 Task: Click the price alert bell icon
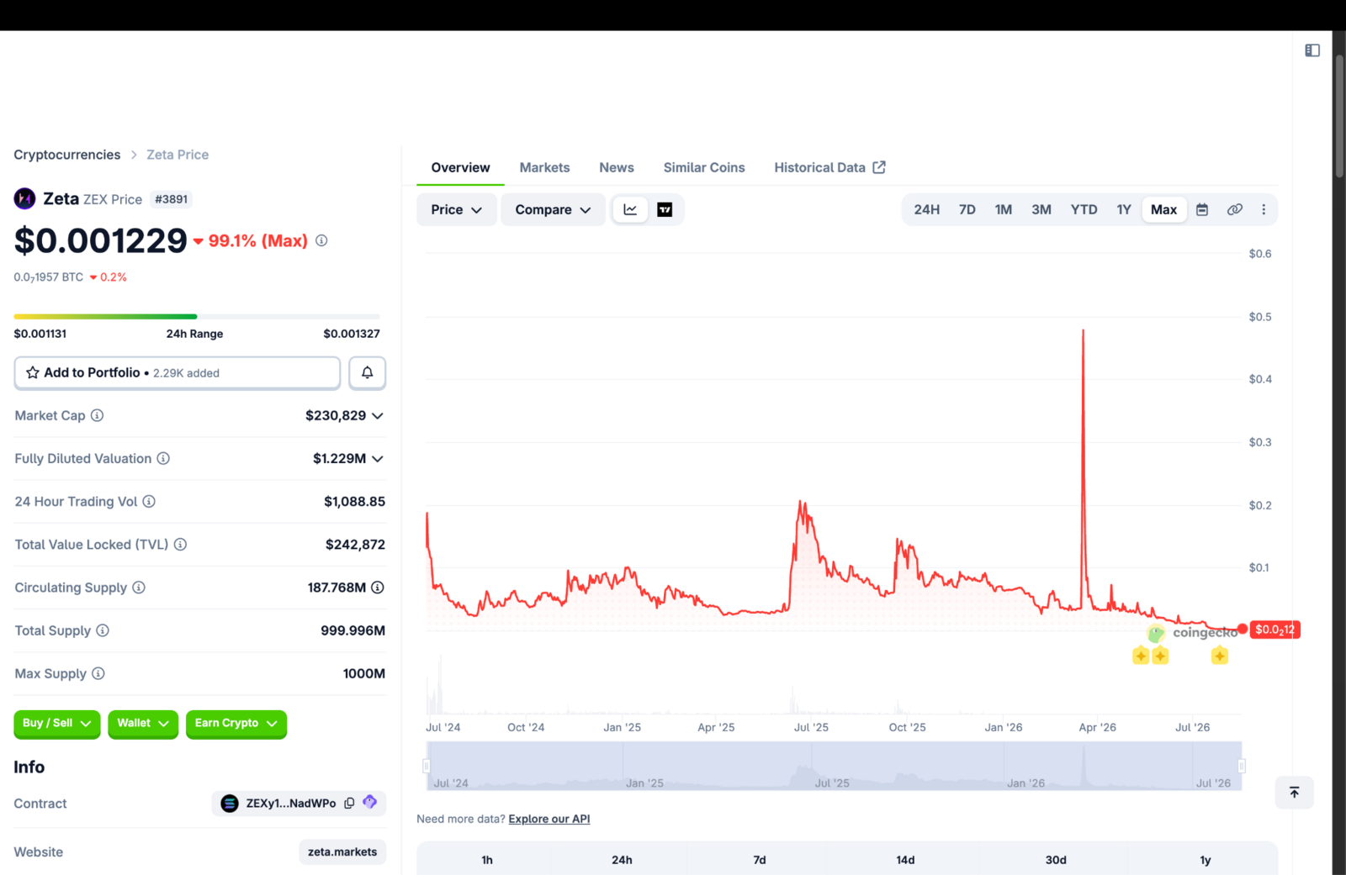point(367,372)
